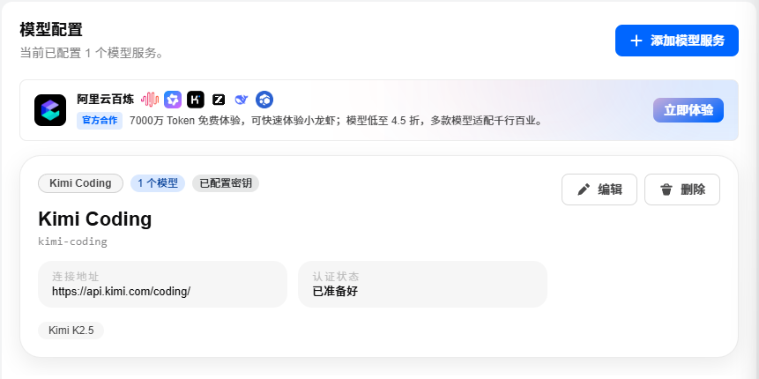The height and width of the screenshot is (379, 759).
Task: Click the 已配置密钥 badge
Action: pyautogui.click(x=226, y=183)
